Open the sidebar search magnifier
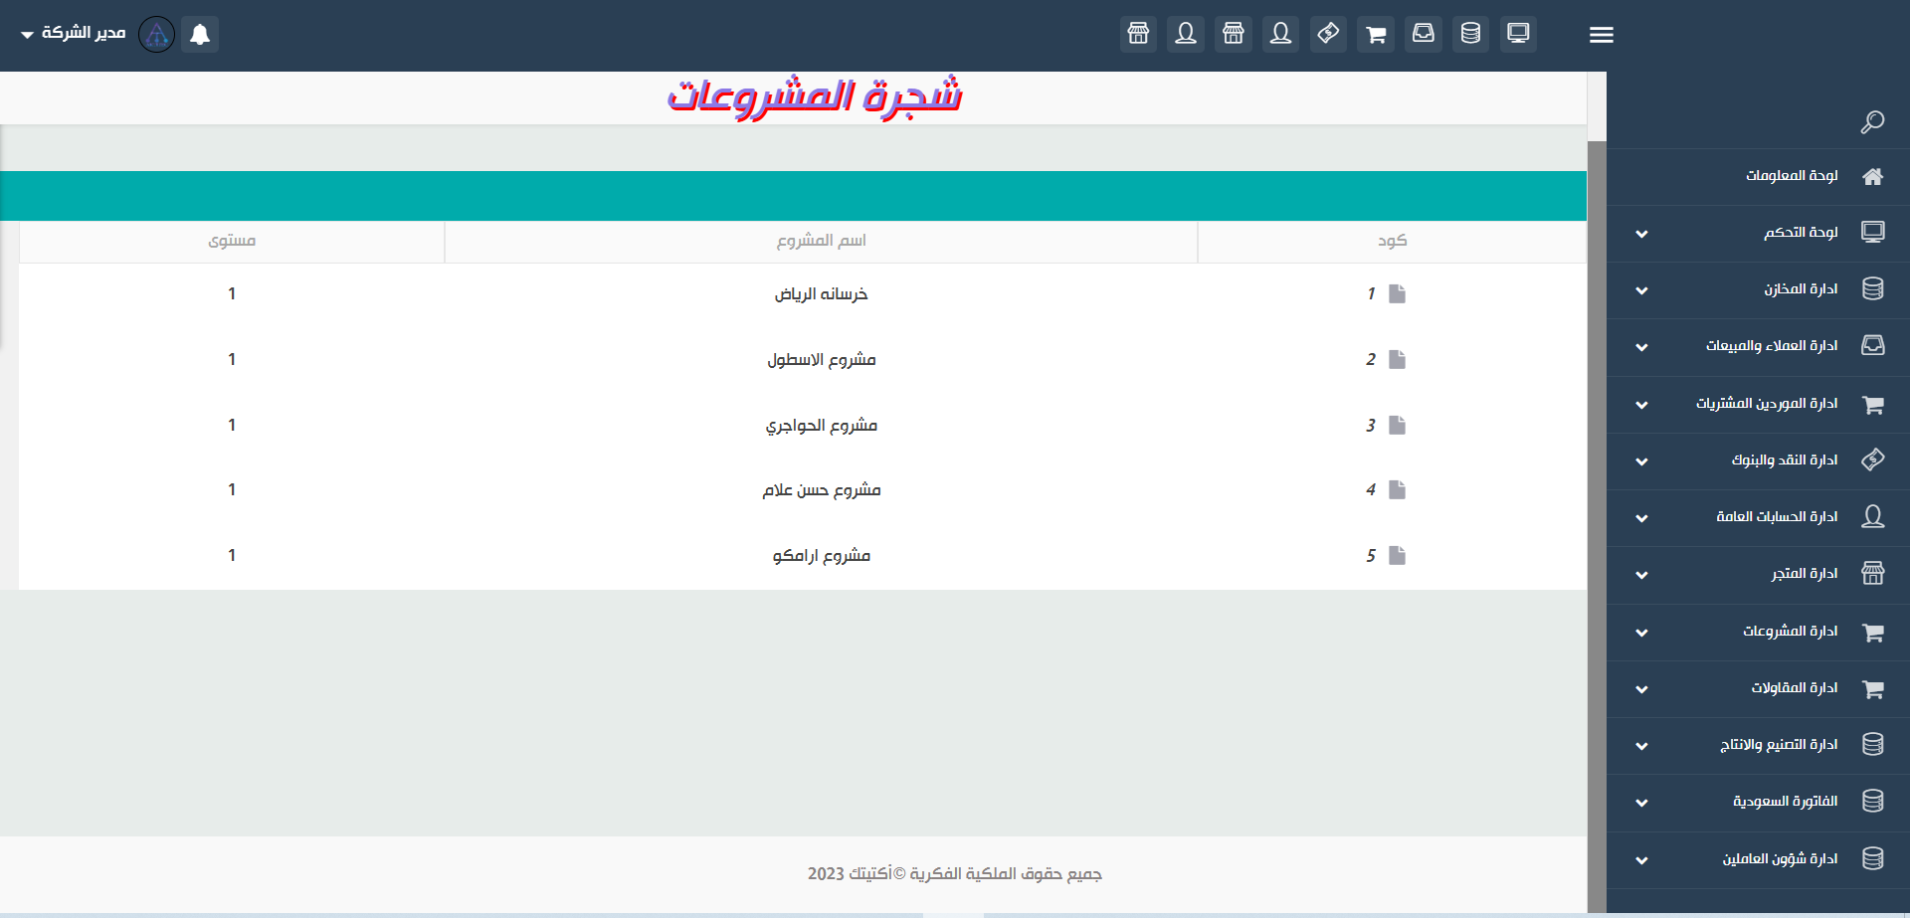Image resolution: width=1910 pixels, height=918 pixels. tap(1872, 122)
